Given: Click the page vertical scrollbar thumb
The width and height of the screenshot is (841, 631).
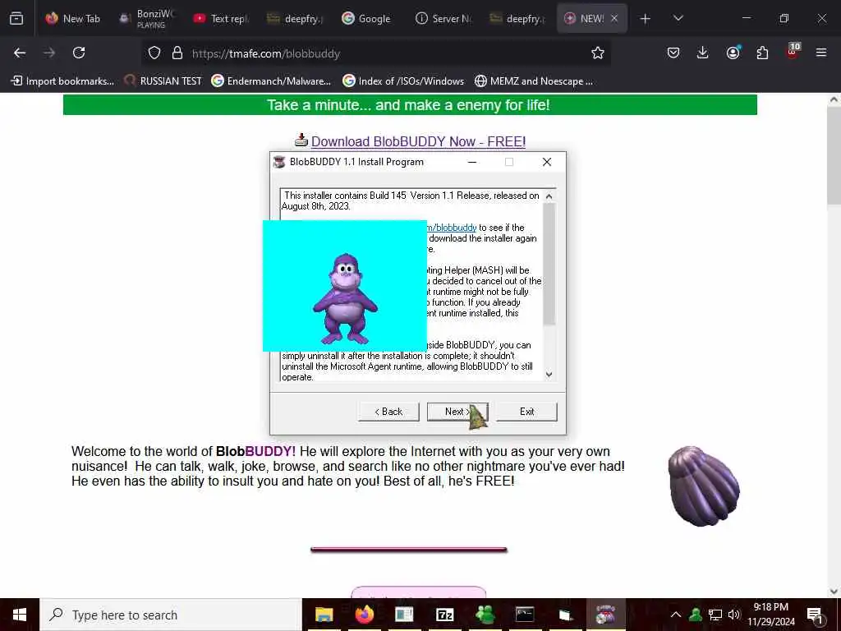Looking at the screenshot, I should point(834,155).
